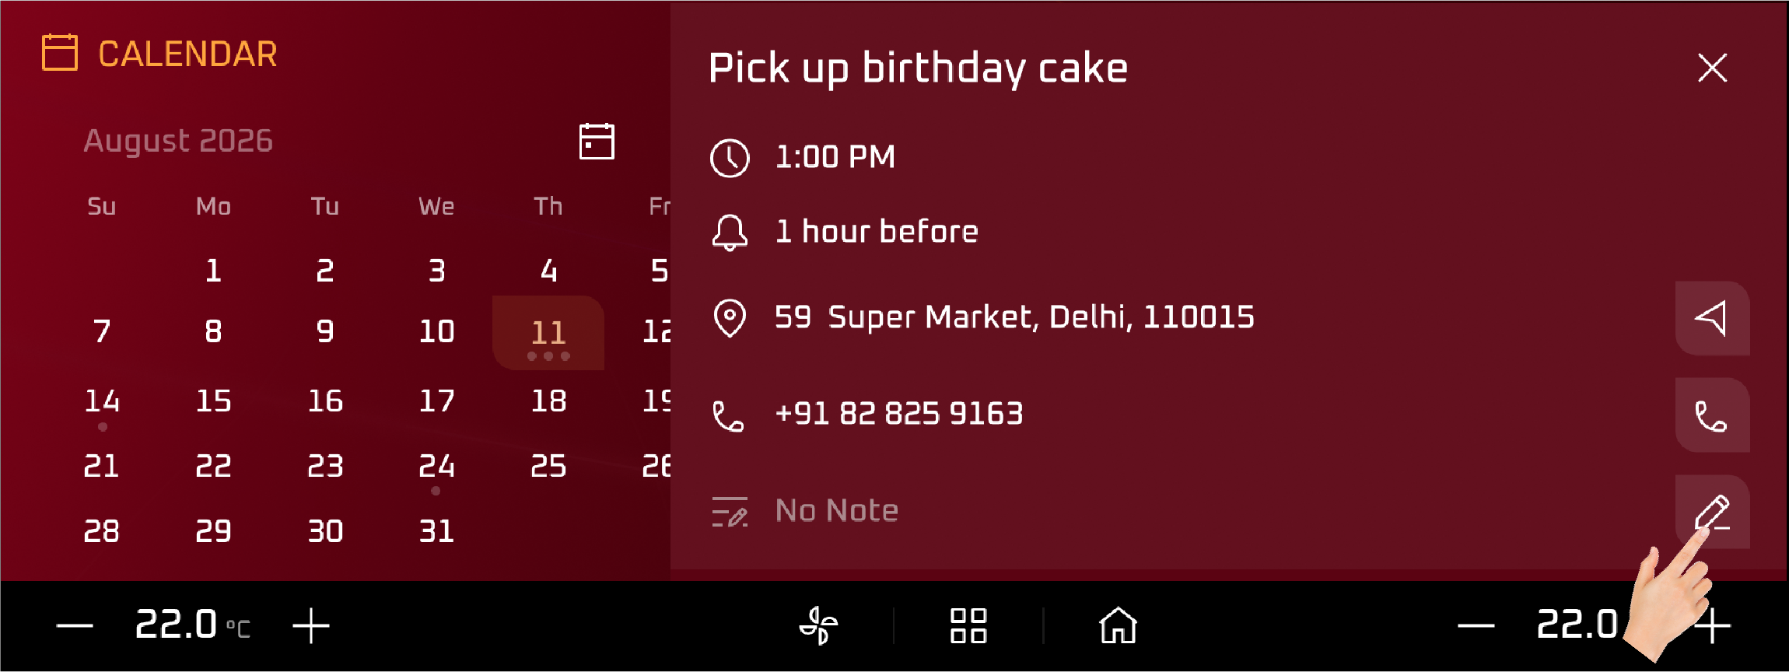This screenshot has width=1789, height=672.
Task: Call the event phone number
Action: pyautogui.click(x=1712, y=415)
